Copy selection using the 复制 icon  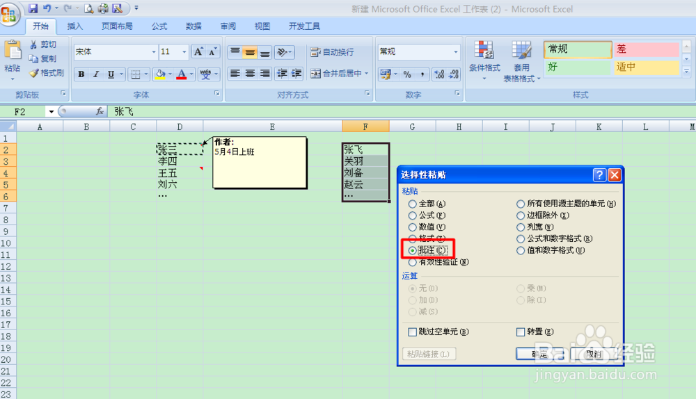point(33,58)
